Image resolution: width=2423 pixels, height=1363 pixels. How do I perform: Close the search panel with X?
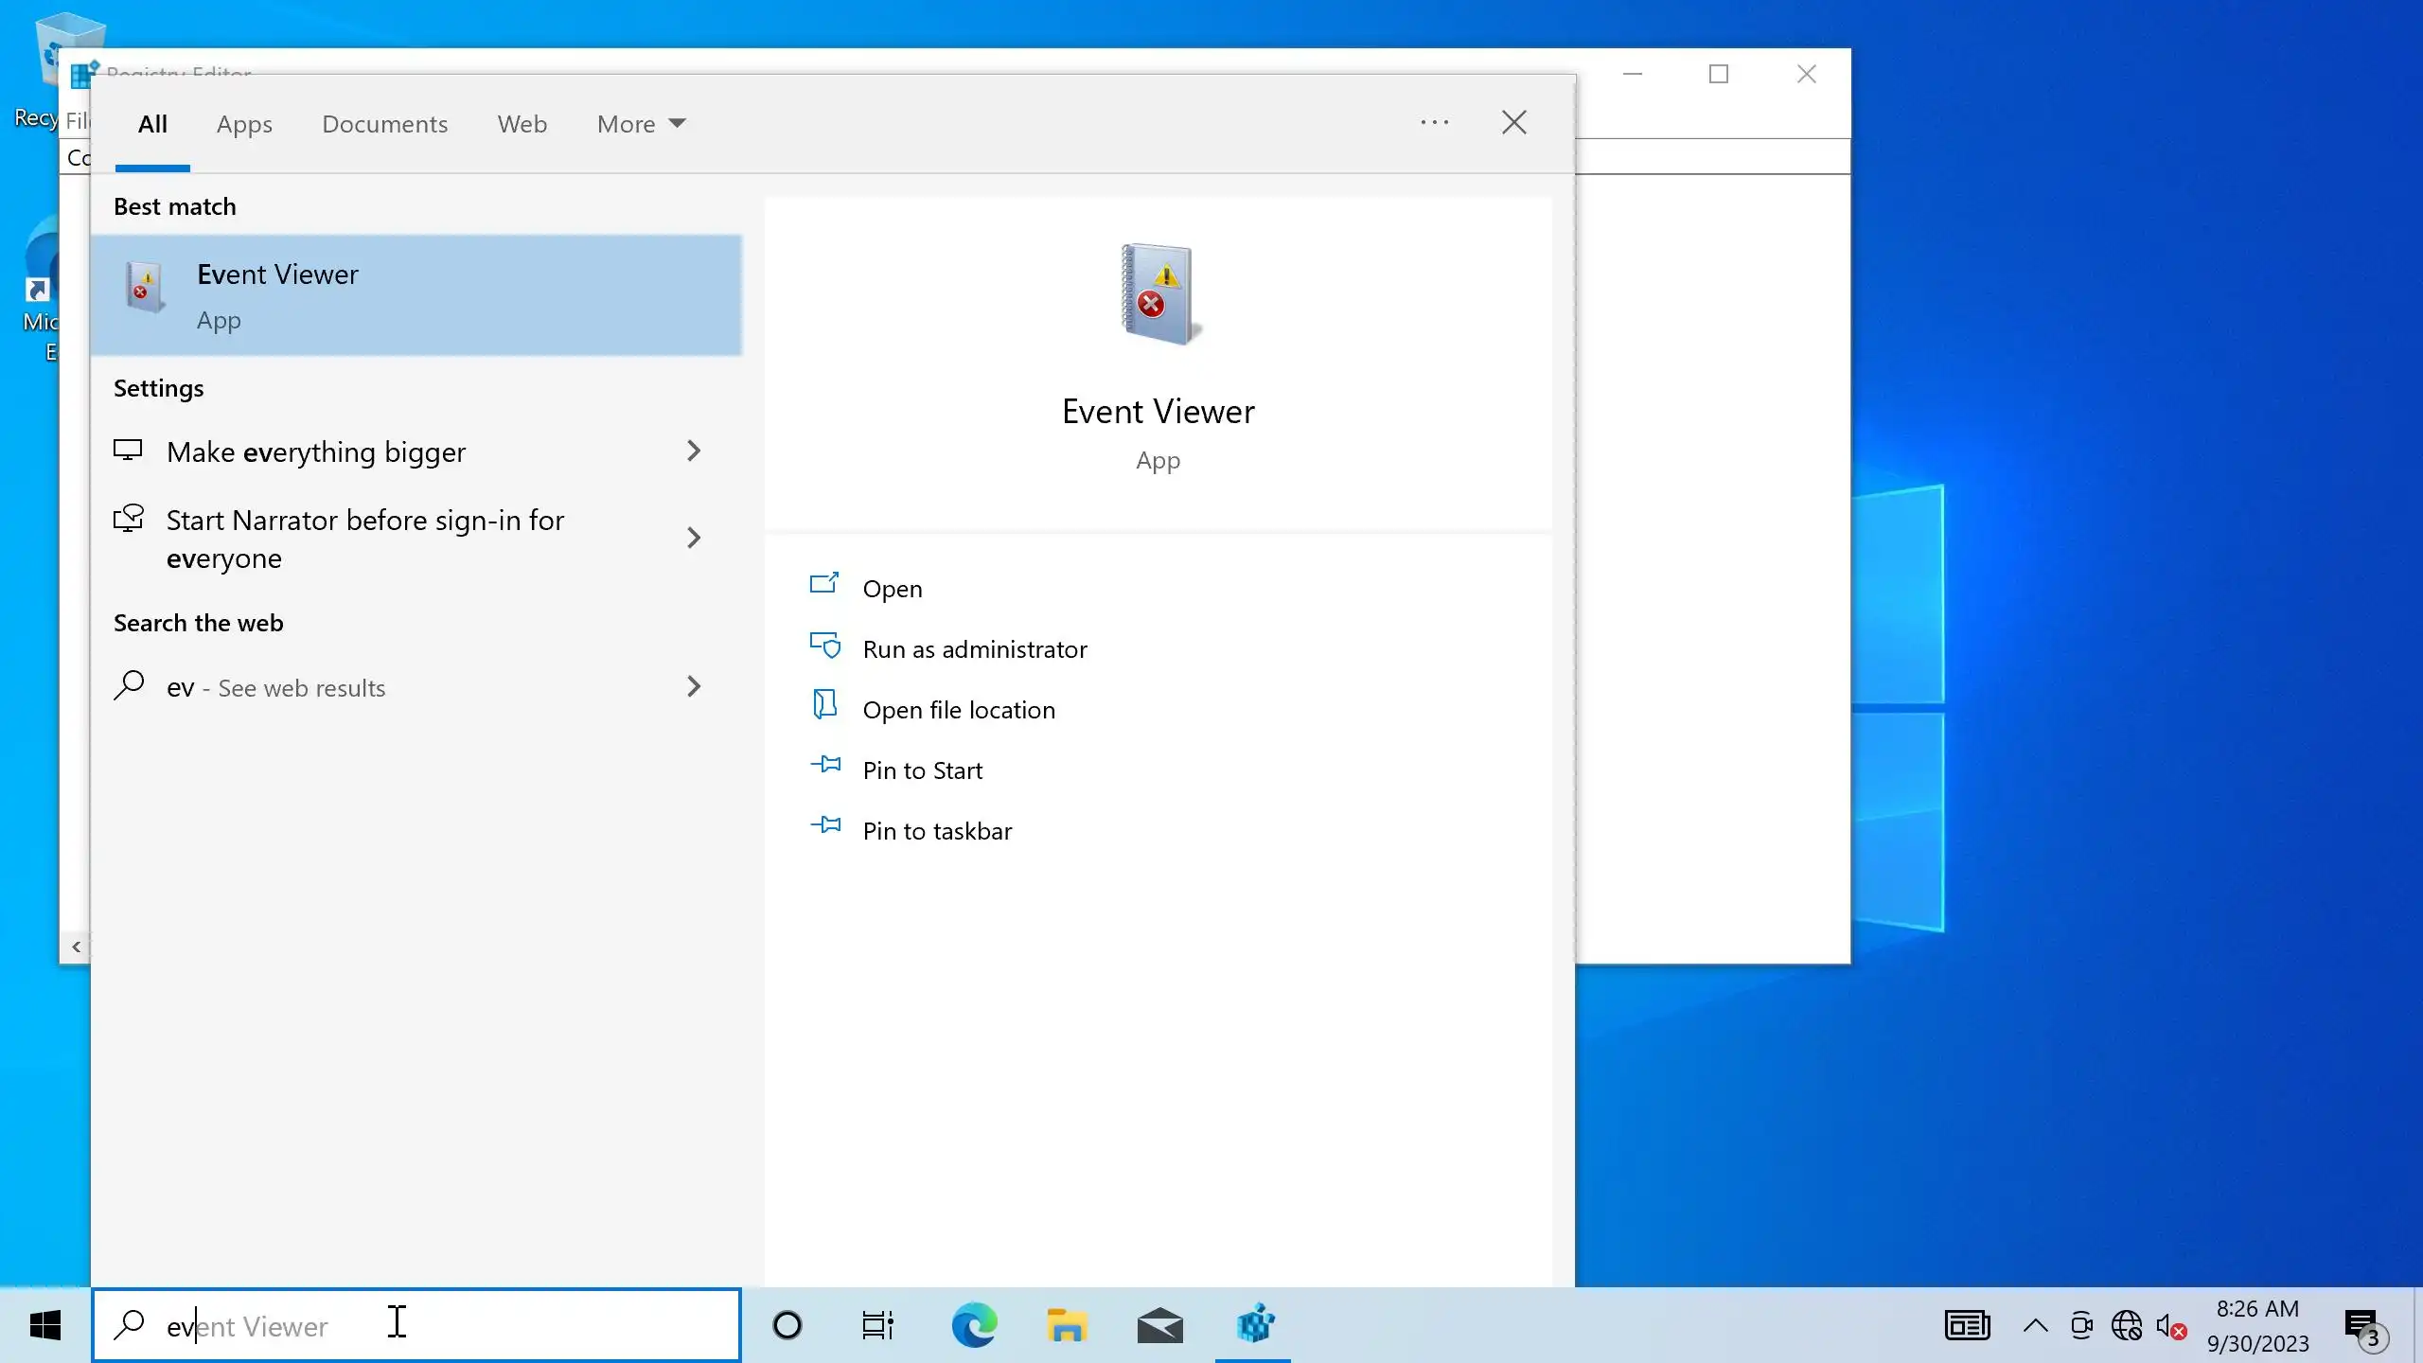pos(1513,122)
